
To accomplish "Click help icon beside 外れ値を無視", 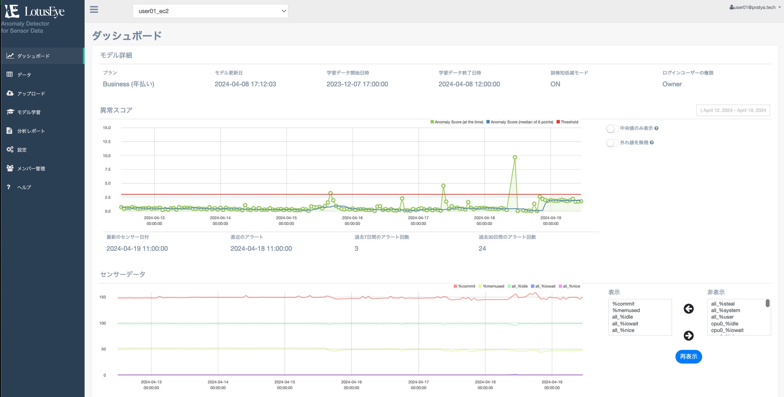I will [x=652, y=142].
